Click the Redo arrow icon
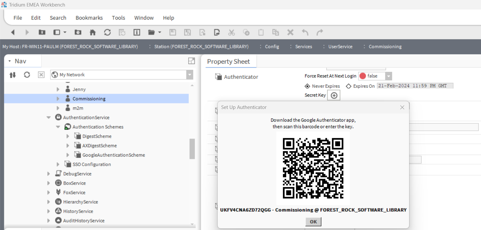Viewport: 481px width, 230px height. [320, 32]
